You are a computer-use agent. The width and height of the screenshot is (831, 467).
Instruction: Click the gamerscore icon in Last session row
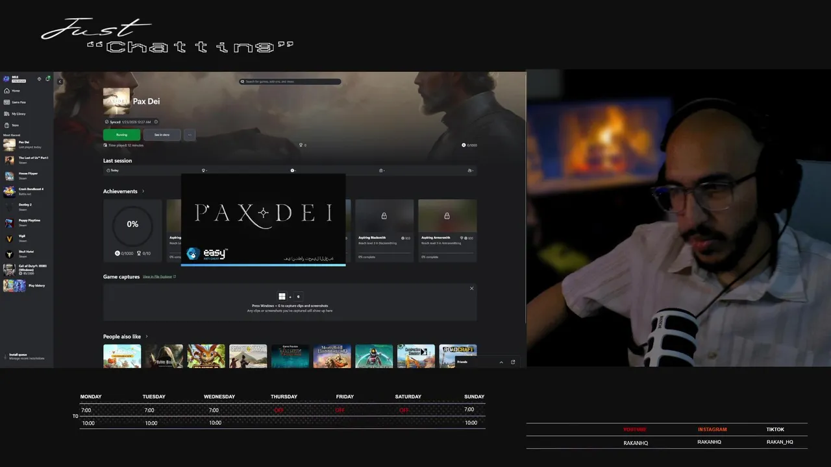point(292,171)
